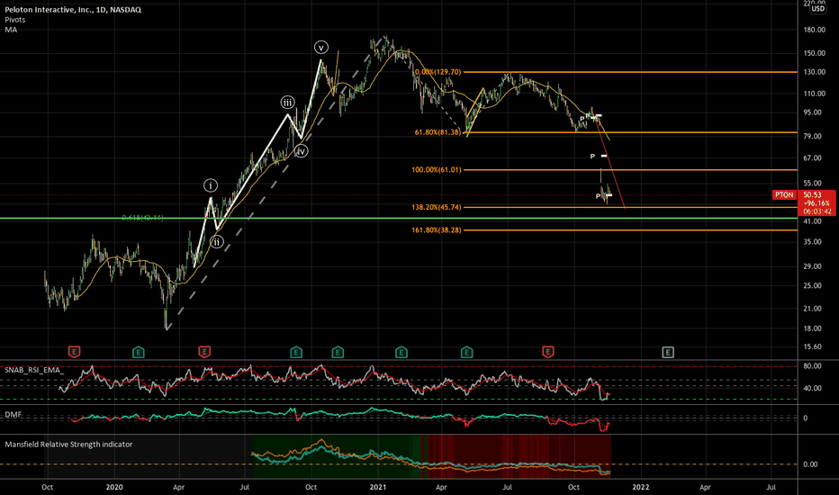This screenshot has width=839, height=495.
Task: Select the DMF indicator label
Action: (x=13, y=415)
